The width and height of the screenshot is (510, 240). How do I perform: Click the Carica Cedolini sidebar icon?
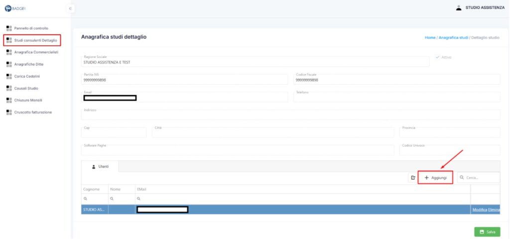9,76
